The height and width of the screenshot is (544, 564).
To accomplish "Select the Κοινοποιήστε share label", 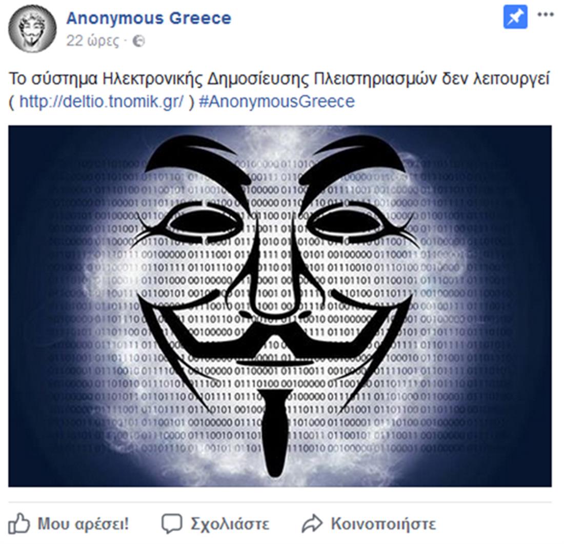I will (383, 523).
